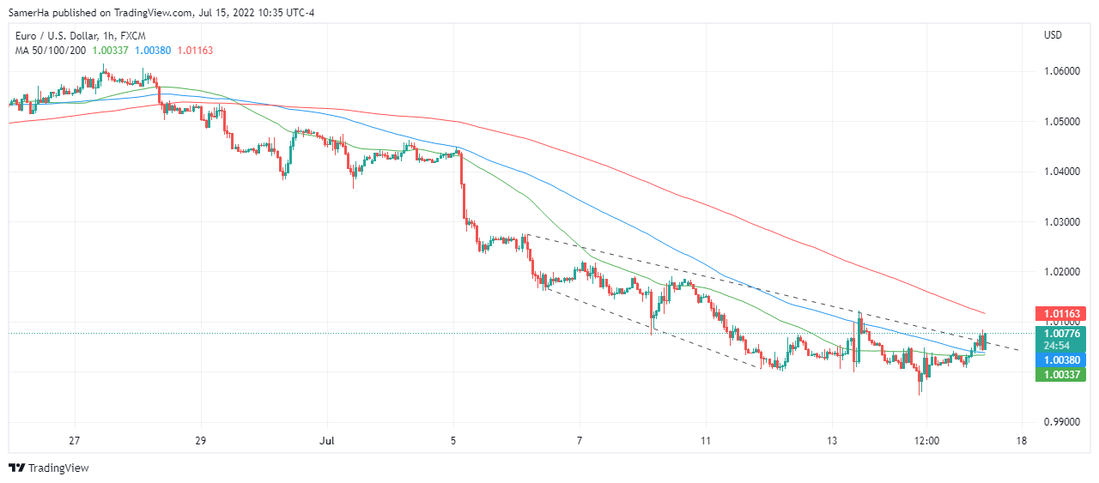Click the 1.06000 price axis label
The width and height of the screenshot is (1099, 483).
click(1061, 71)
